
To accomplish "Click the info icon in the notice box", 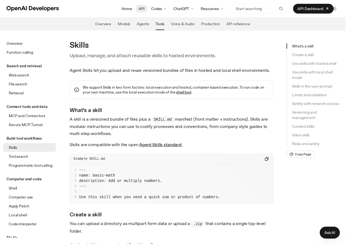I will [x=77, y=90].
